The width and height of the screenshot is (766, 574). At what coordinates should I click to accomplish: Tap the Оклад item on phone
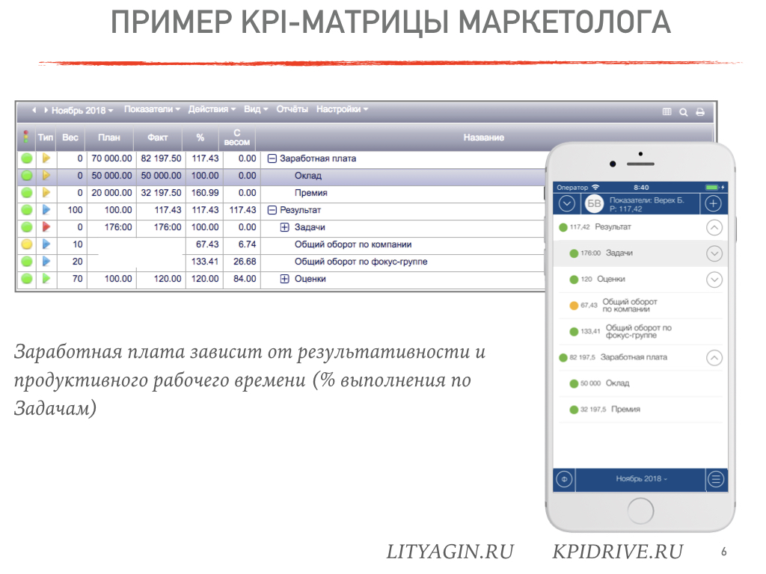click(640, 383)
